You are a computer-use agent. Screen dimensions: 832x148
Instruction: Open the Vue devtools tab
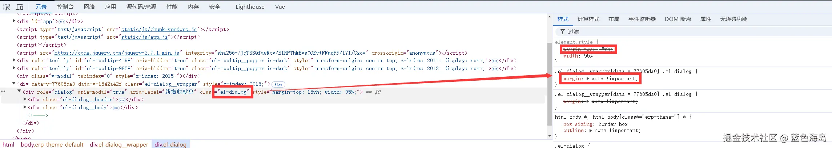[x=280, y=7]
